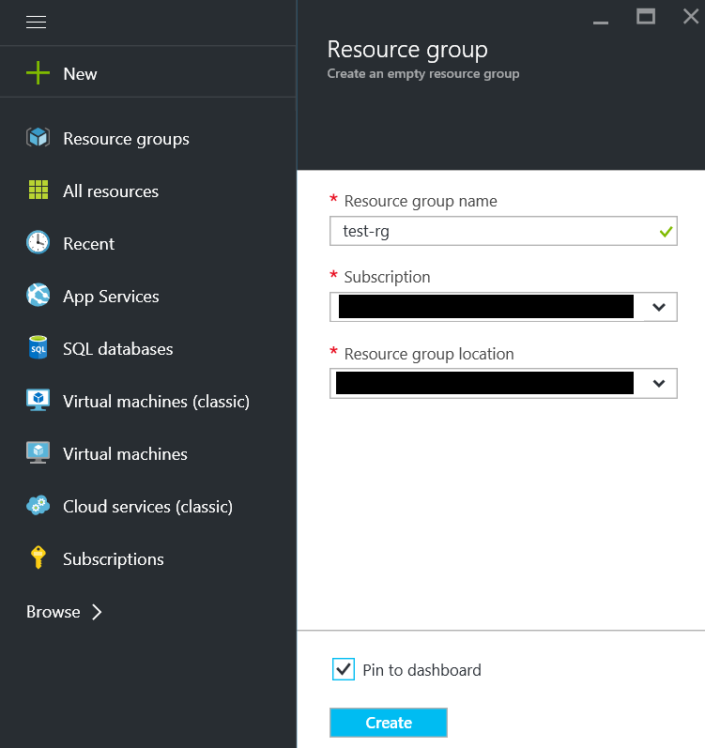The image size is (705, 748).
Task: Click the SQL databases cylinder icon
Action: [x=38, y=347]
